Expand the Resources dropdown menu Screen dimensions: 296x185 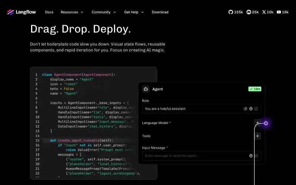(x=72, y=12)
